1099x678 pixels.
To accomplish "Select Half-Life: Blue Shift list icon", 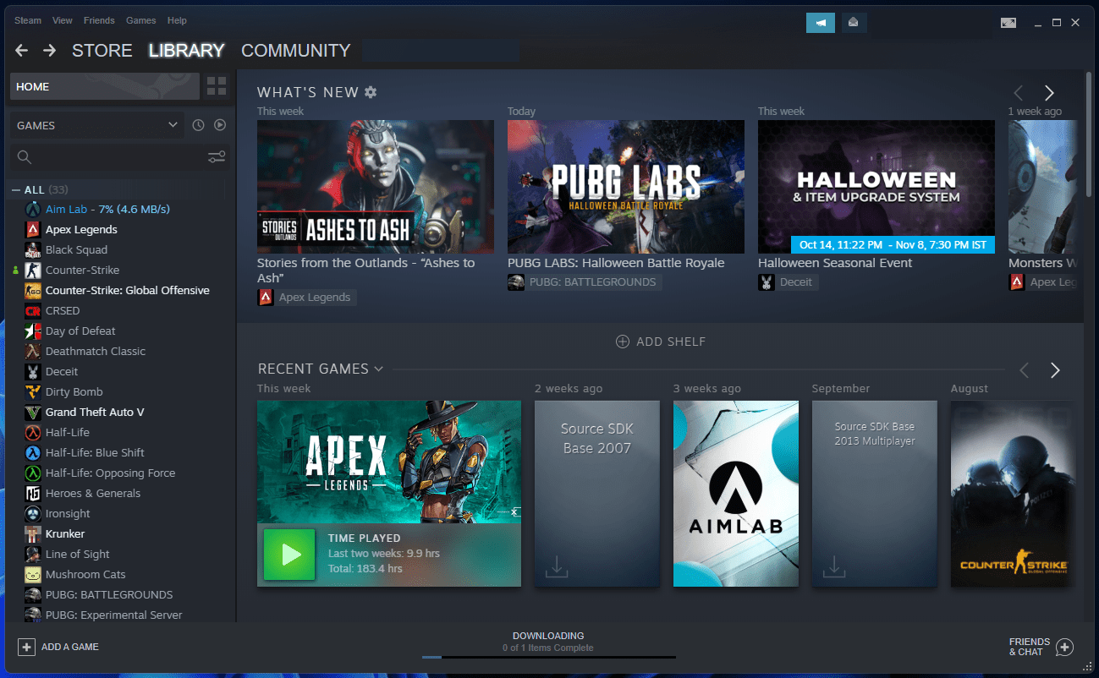I will coord(32,452).
